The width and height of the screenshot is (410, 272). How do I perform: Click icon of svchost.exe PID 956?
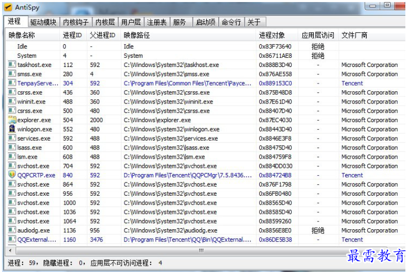click(x=12, y=193)
